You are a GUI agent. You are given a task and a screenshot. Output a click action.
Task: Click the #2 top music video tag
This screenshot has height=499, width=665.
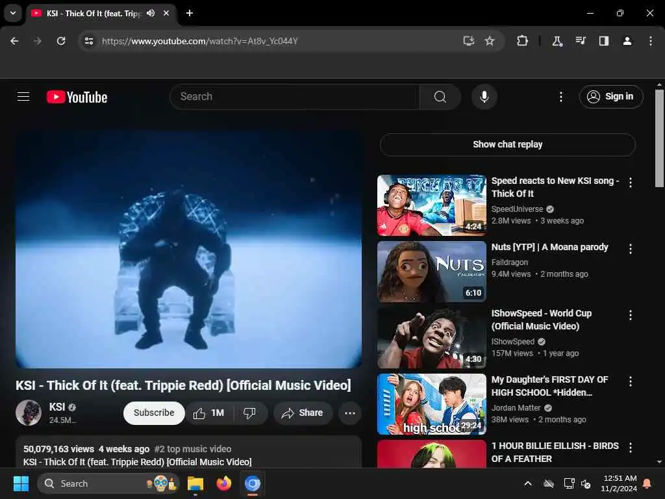click(192, 449)
